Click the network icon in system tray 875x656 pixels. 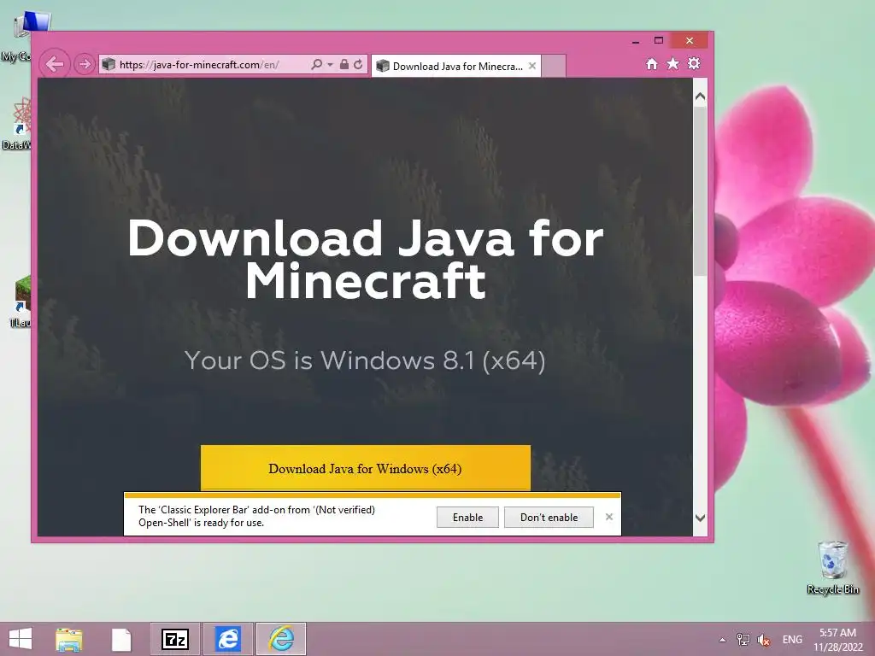coord(743,639)
